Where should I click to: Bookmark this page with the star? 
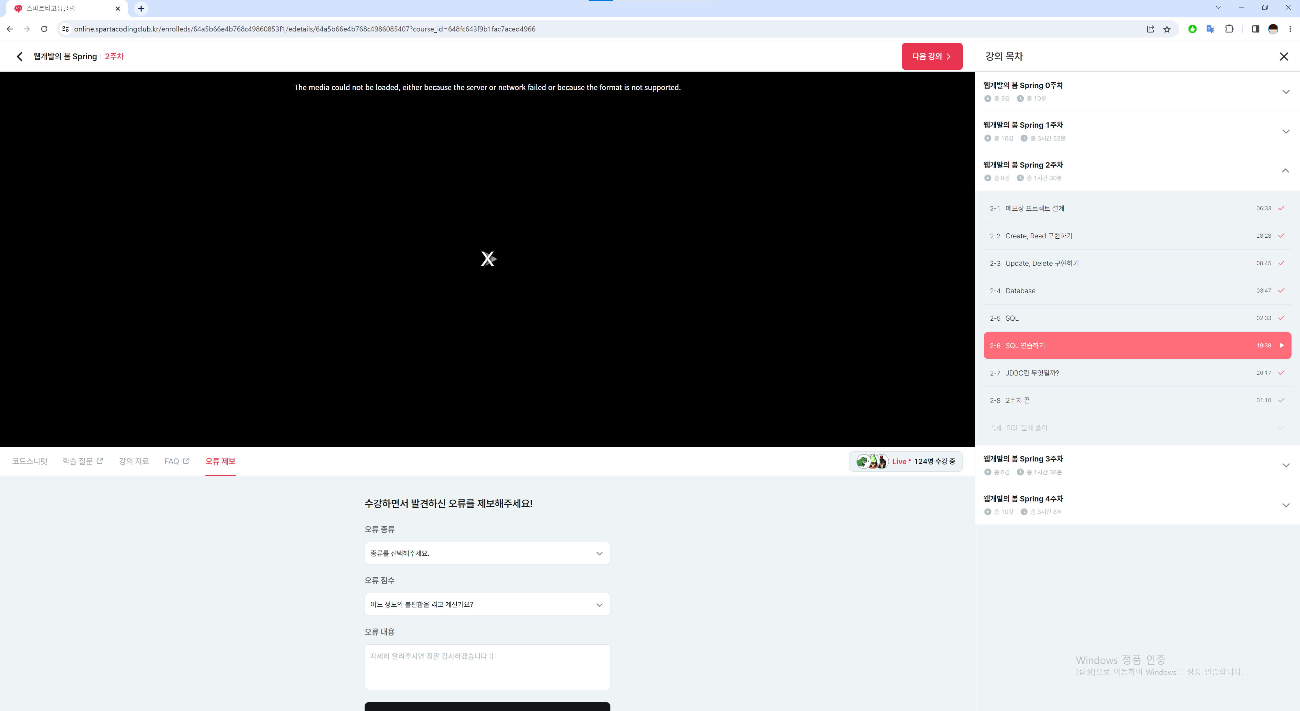[1167, 29]
